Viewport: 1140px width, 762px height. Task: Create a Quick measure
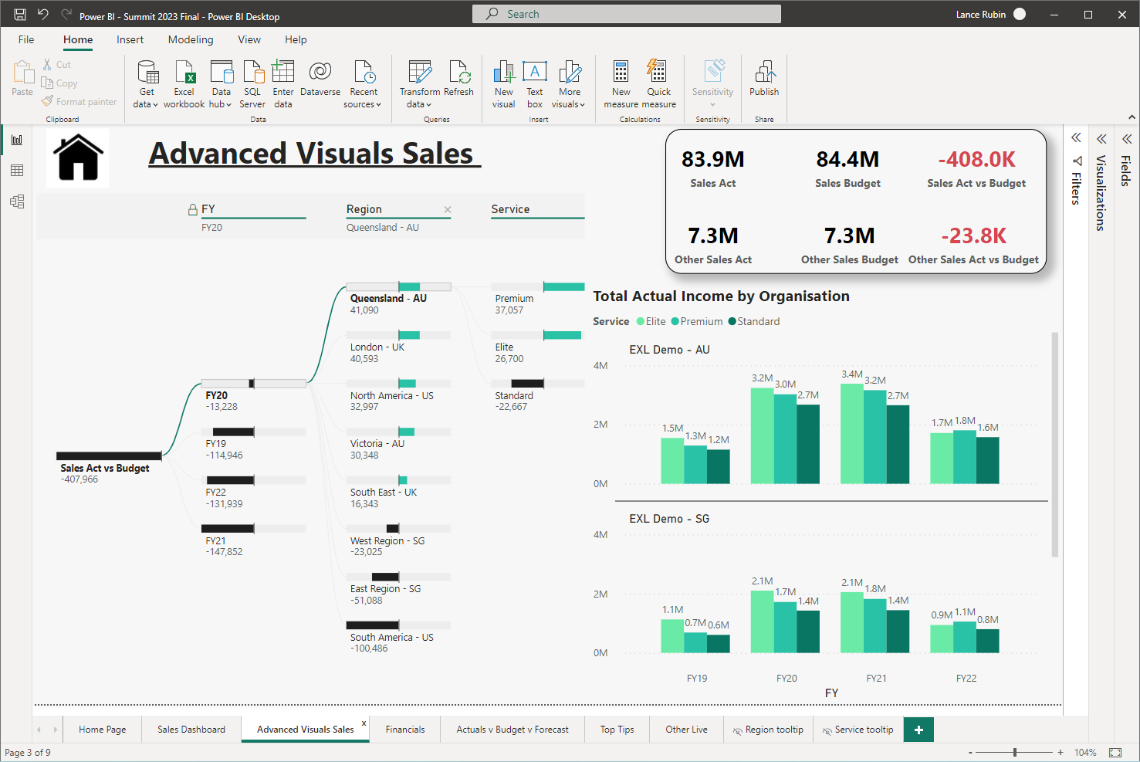pos(658,84)
